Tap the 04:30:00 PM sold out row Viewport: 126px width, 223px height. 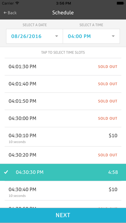(x=63, y=118)
